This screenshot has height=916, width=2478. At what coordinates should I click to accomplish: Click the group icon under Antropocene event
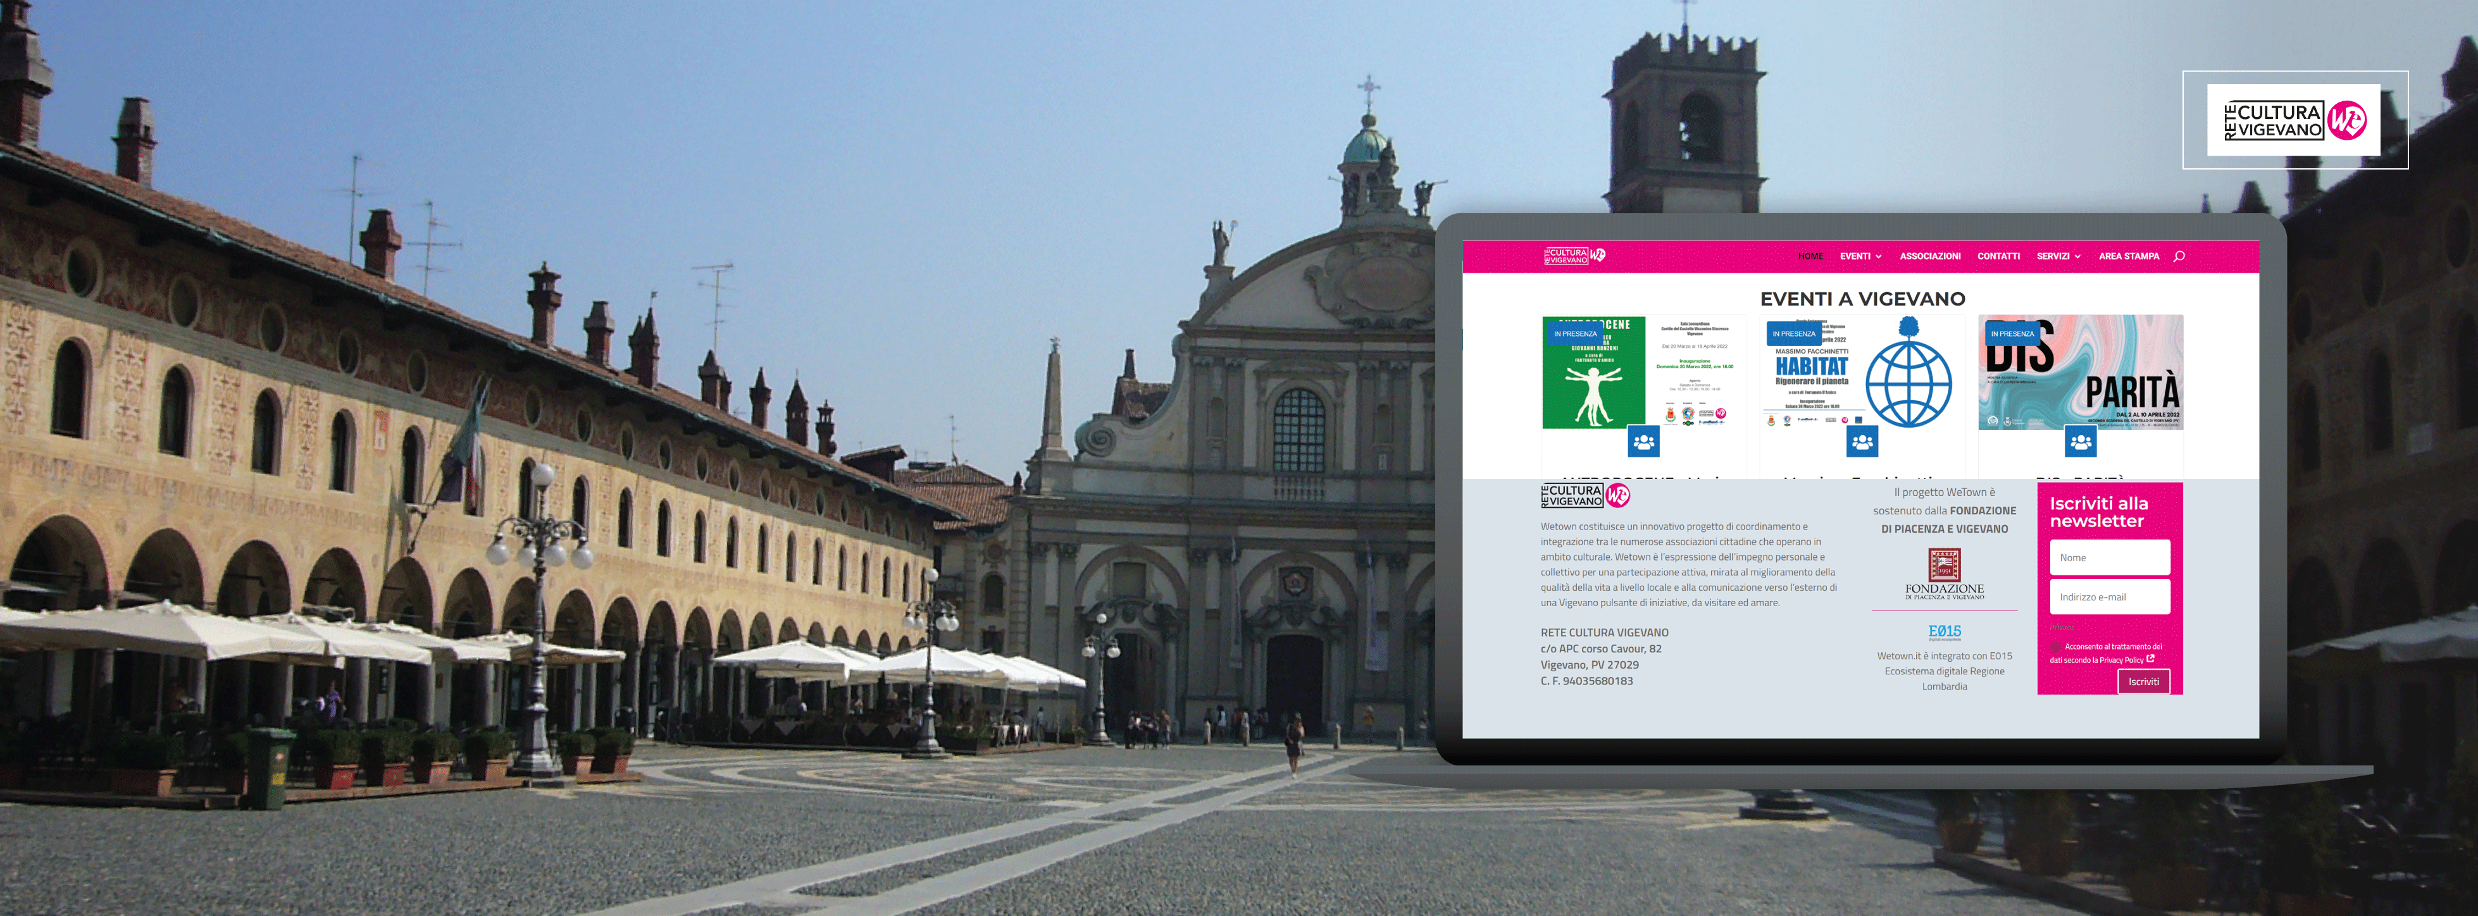click(1644, 442)
